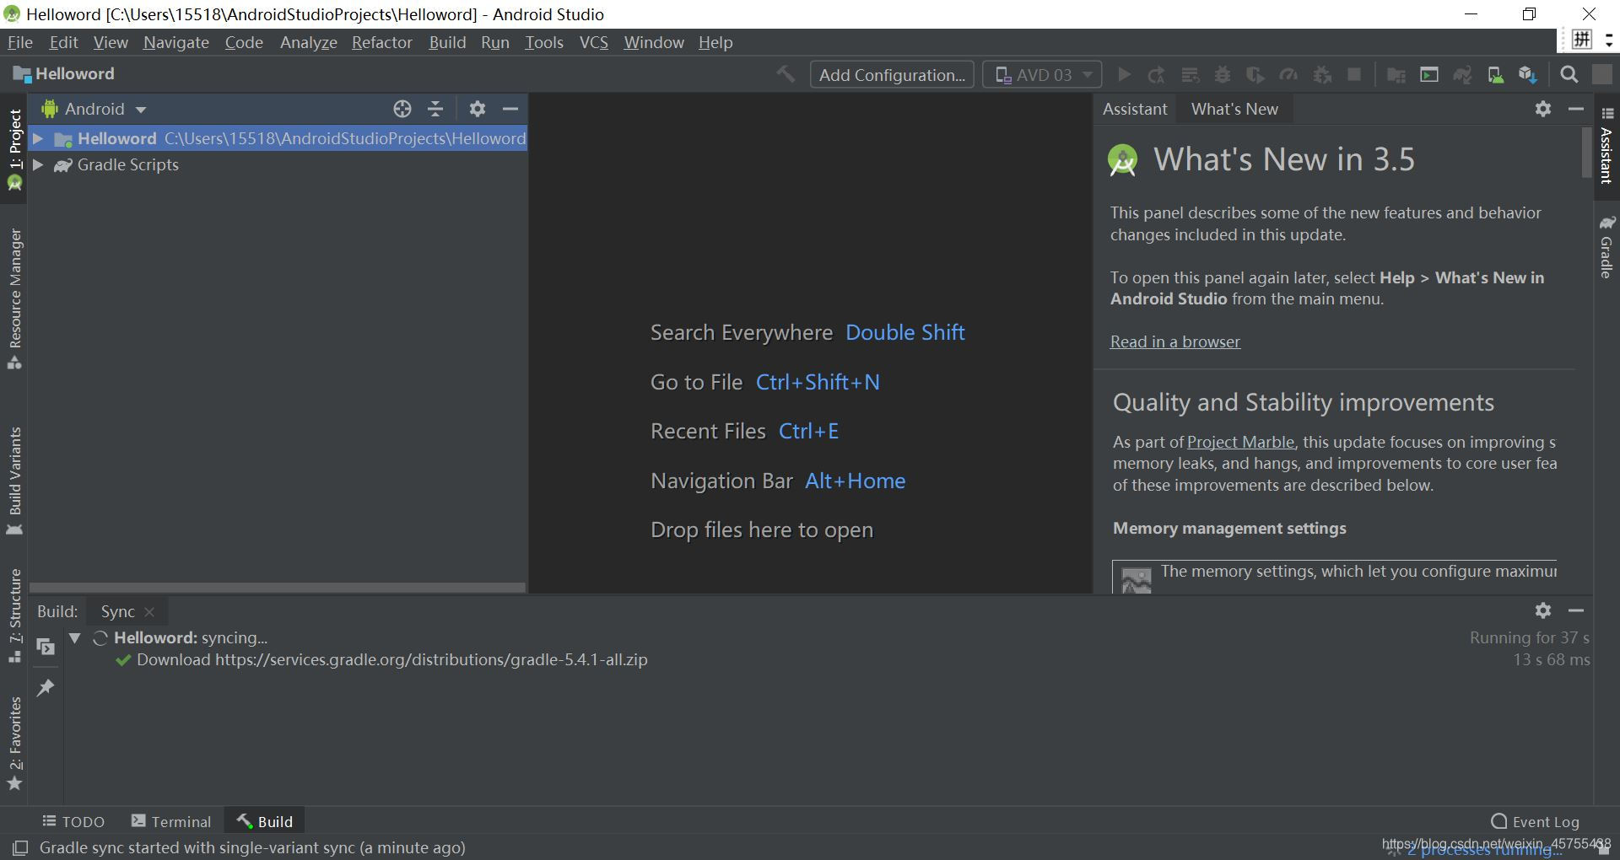The image size is (1620, 860).
Task: Open the File menu
Action: point(19,42)
